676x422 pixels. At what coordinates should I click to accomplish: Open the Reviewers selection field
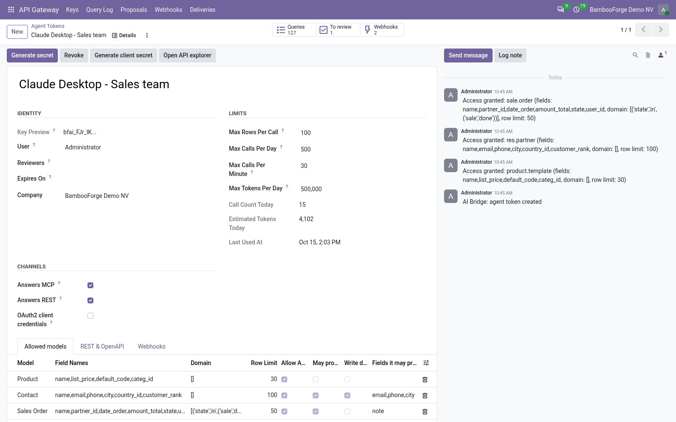click(x=139, y=163)
